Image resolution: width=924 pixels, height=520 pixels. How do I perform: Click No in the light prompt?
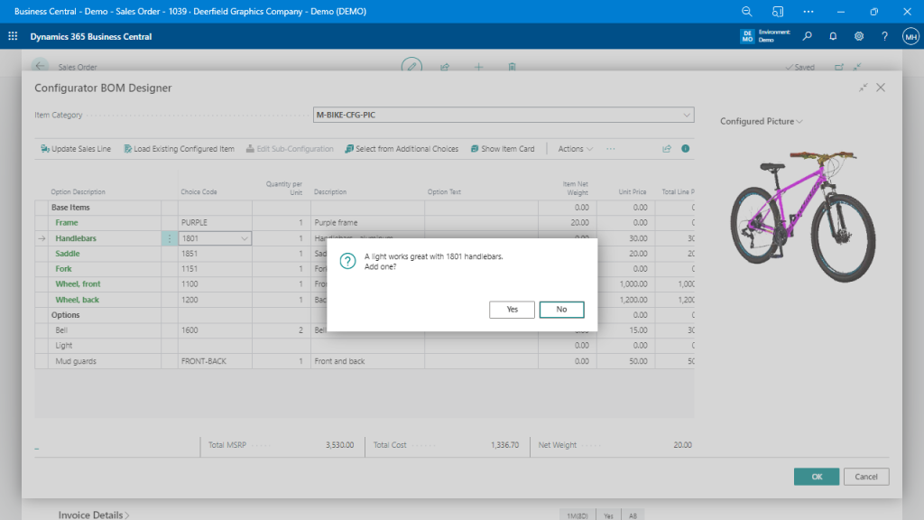click(561, 310)
